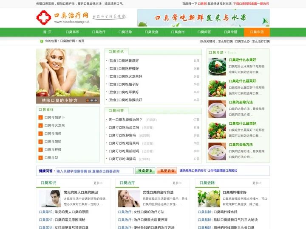Click the red cross site logo
Image resolution: width=306 pixels, height=229 pixels.
(x=44, y=18)
